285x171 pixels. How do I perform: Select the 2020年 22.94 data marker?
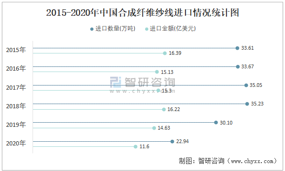point(172,141)
